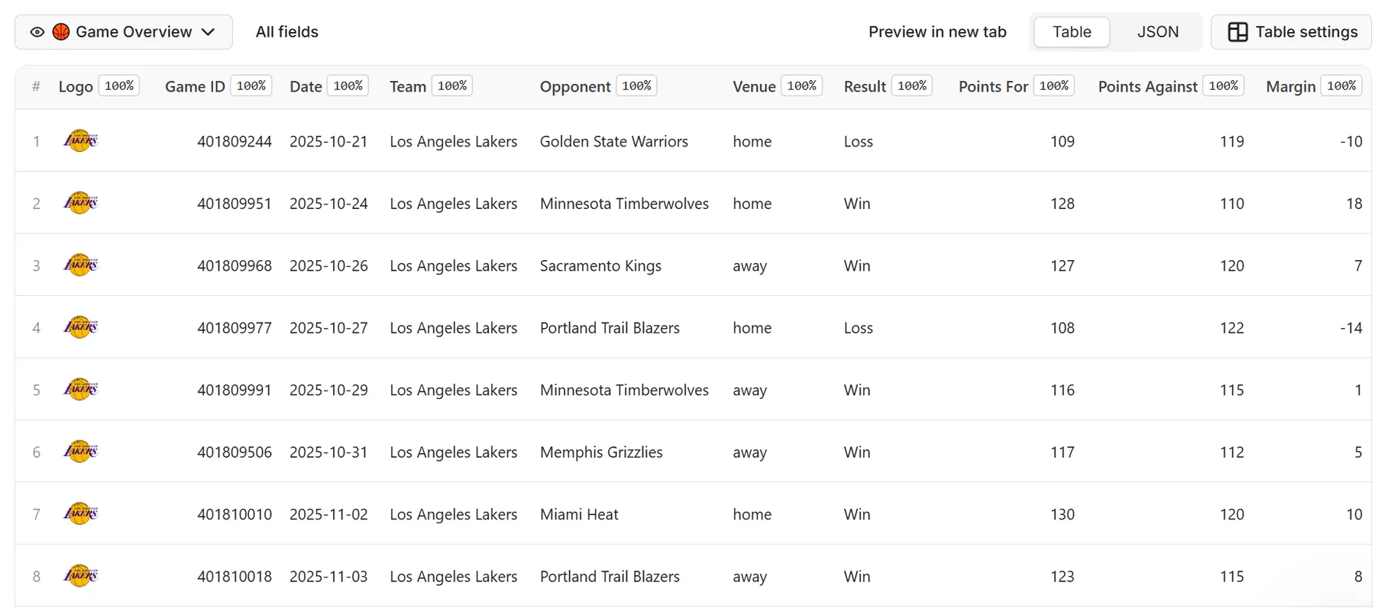This screenshot has height=608, width=1375.
Task: Click the basketball icon in view selector
Action: pyautogui.click(x=61, y=32)
